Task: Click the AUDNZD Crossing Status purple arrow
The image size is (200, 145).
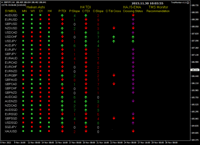Action: [133, 101]
